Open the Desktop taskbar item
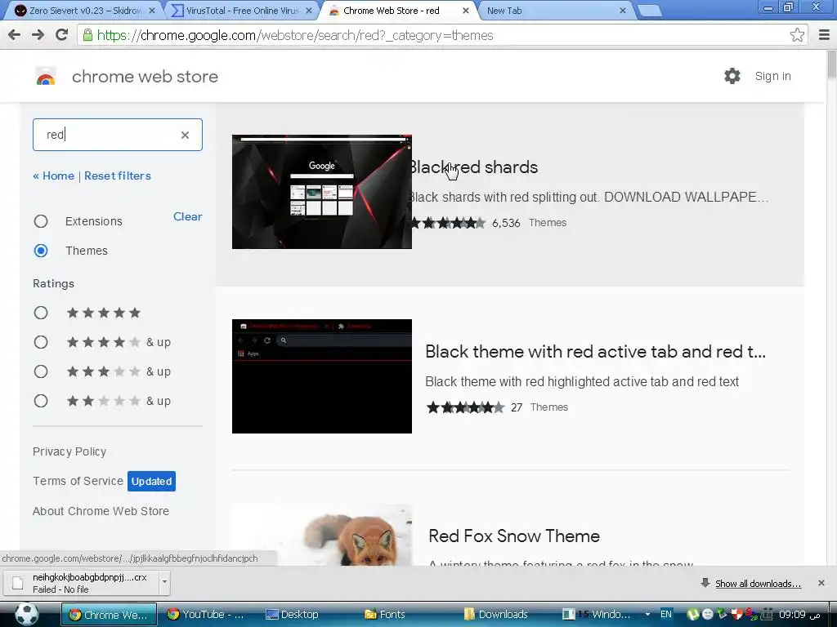 (x=293, y=614)
